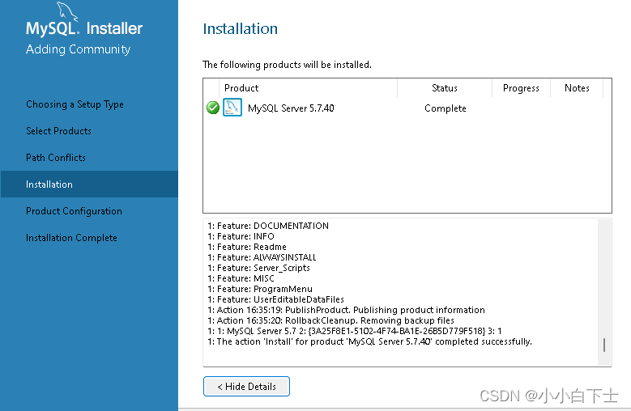Select the MySQL Server 5.7.40 row

(x=407, y=108)
